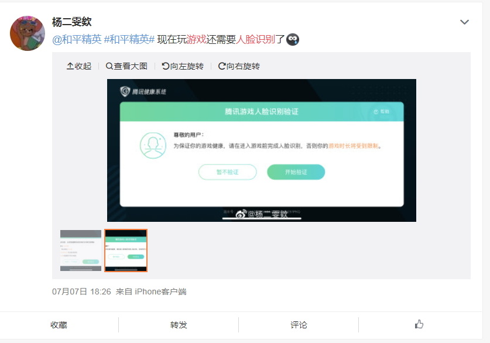Open the post timestamp 07月07日 18:26

81,291
